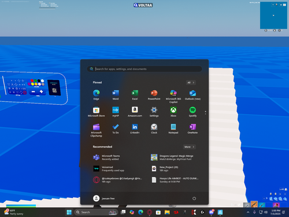Click the VOLTAA logo at top
This screenshot has width=289, height=217.
(x=143, y=5)
